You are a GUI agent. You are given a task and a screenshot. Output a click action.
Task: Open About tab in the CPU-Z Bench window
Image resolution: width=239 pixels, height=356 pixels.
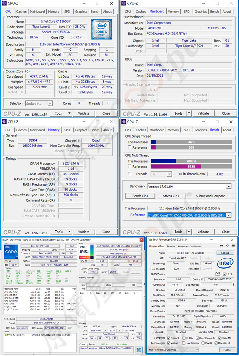click(227, 130)
